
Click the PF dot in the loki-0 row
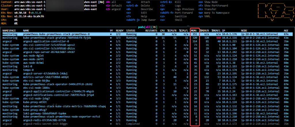tap(111, 67)
